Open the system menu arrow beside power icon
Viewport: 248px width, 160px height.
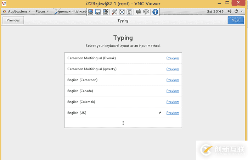pyautogui.click(x=242, y=11)
